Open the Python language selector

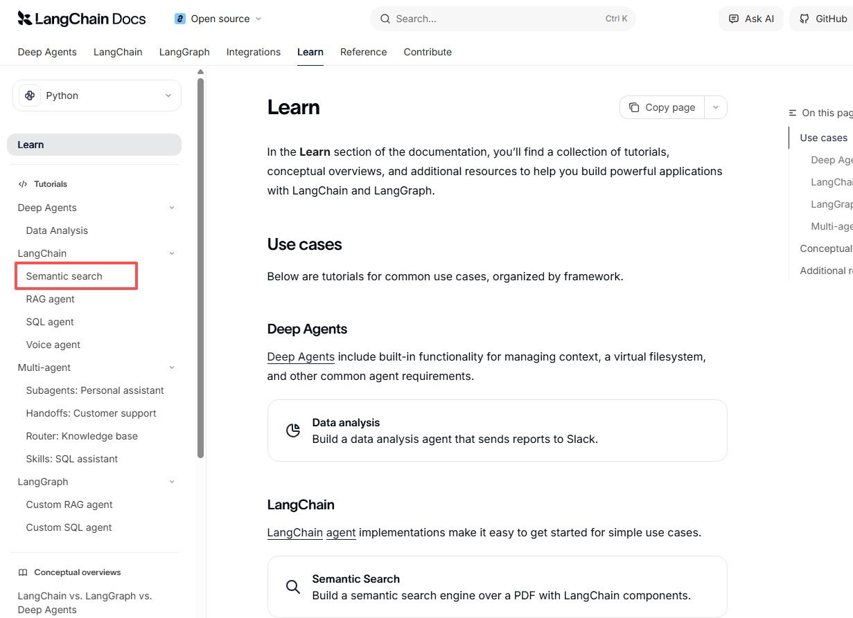click(97, 96)
